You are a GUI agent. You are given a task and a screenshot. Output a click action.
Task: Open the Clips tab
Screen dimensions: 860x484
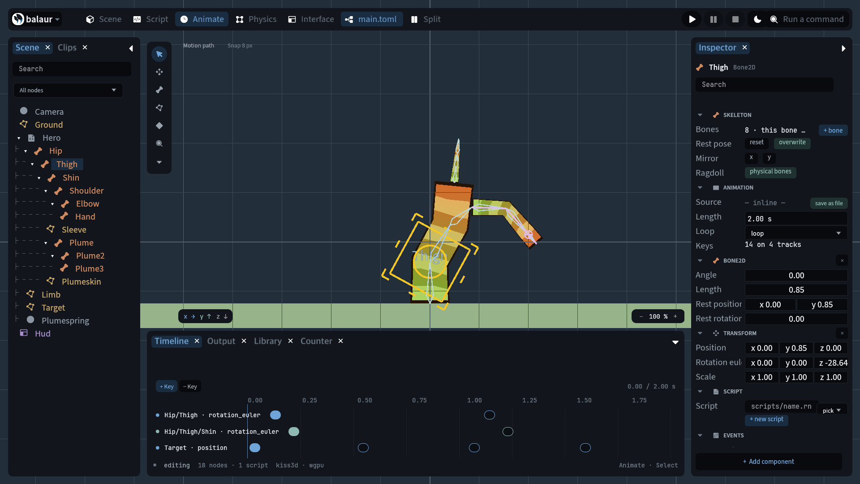67,48
